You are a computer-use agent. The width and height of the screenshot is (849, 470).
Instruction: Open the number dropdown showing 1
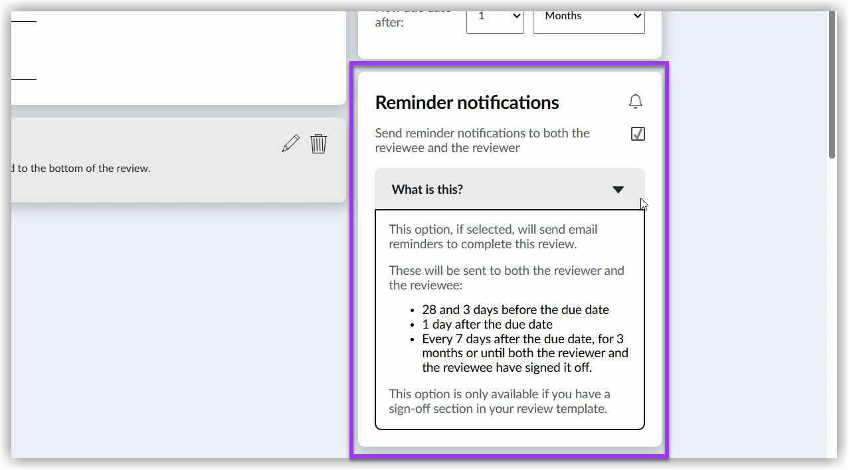click(495, 15)
